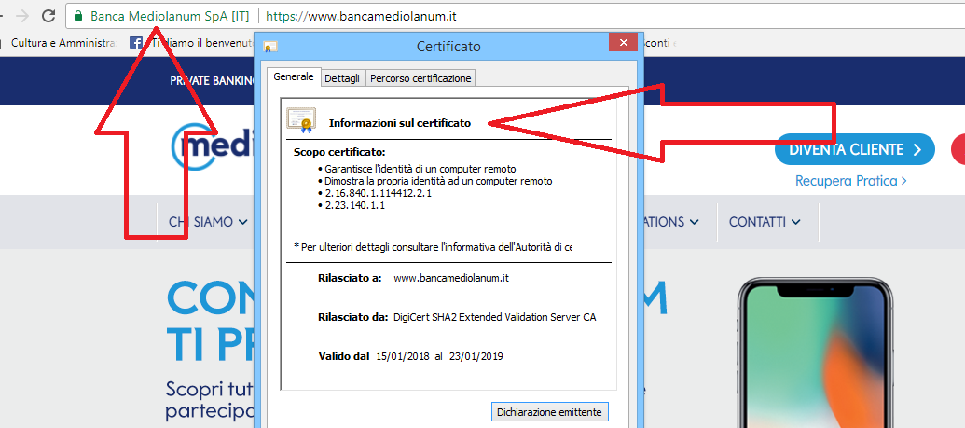Click the Dichiarazione emittente button
The image size is (965, 428).
(550, 411)
